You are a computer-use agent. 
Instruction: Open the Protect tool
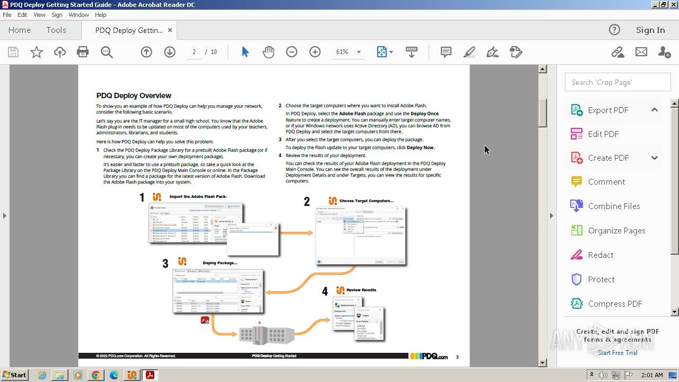pos(601,279)
